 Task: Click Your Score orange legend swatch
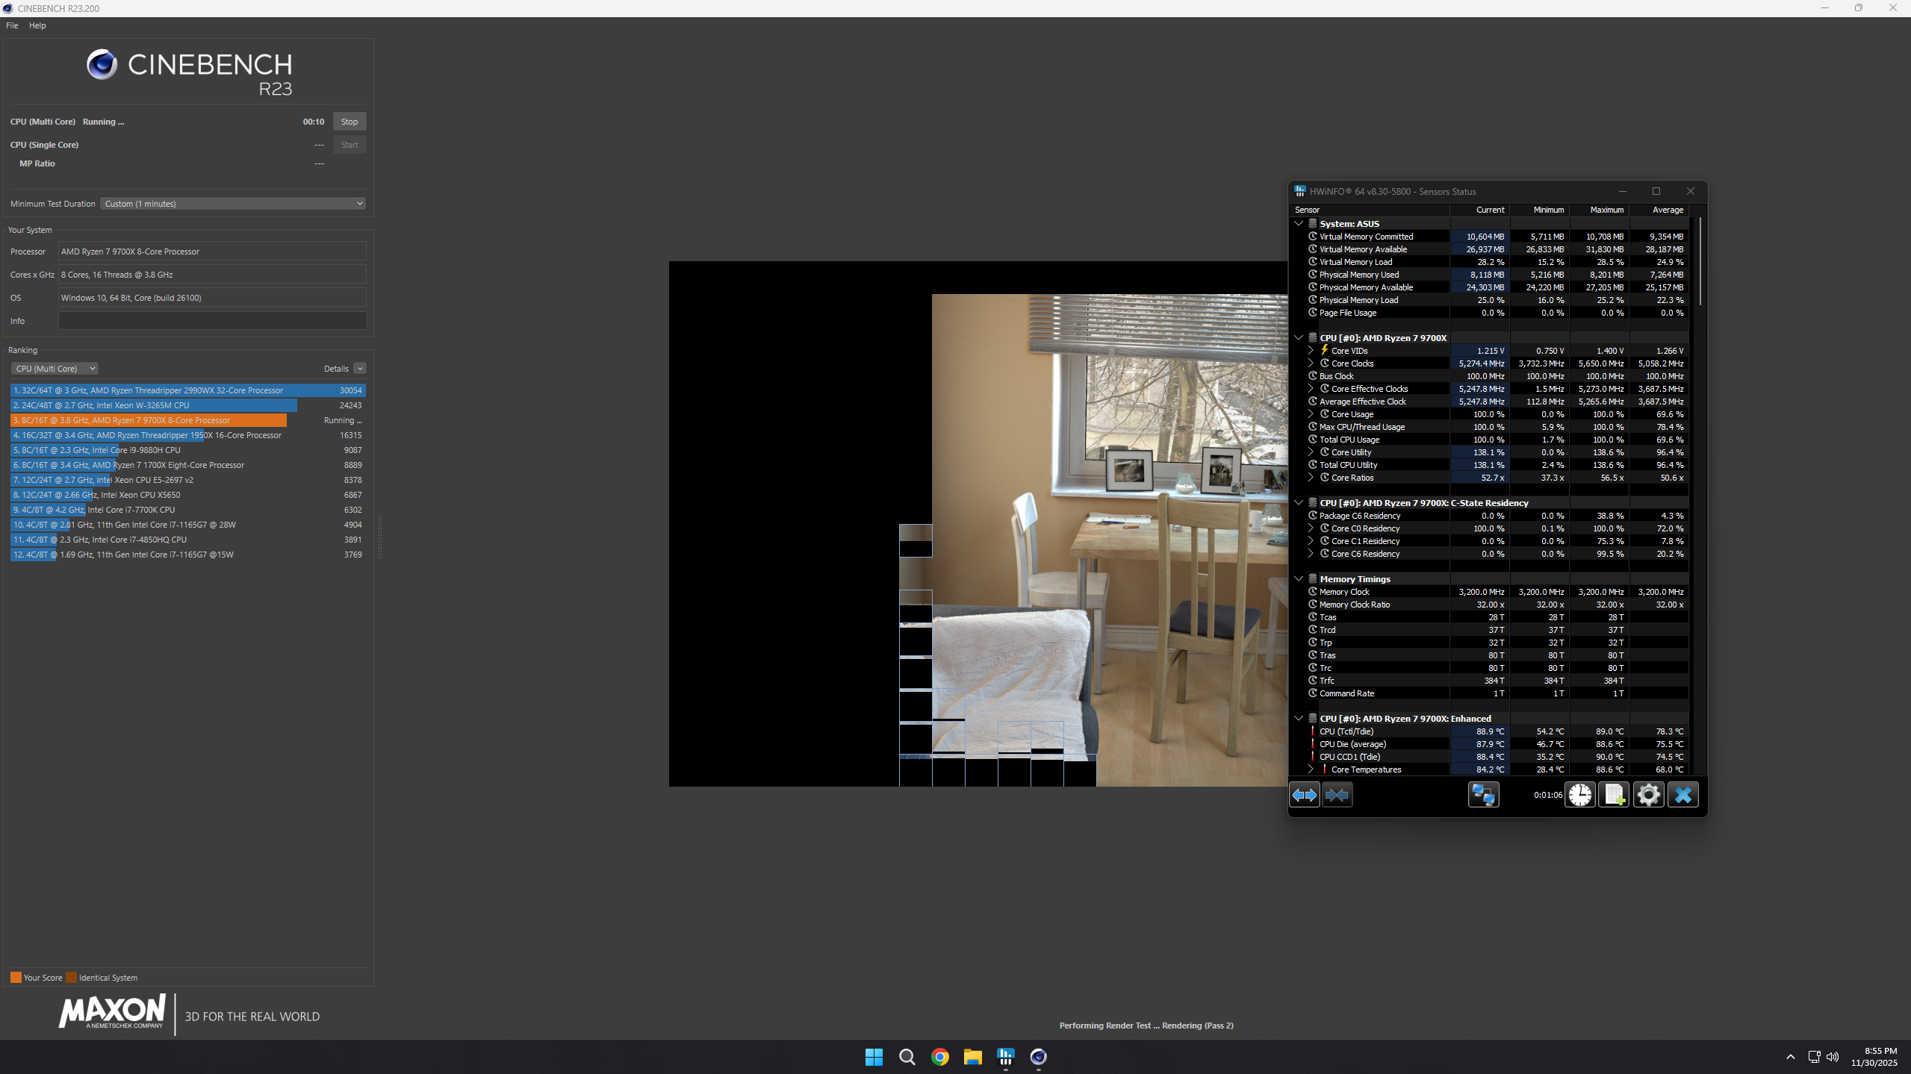(x=16, y=978)
